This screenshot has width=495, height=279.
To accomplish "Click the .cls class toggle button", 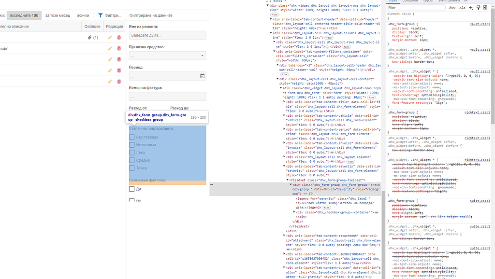I will click(x=463, y=7).
